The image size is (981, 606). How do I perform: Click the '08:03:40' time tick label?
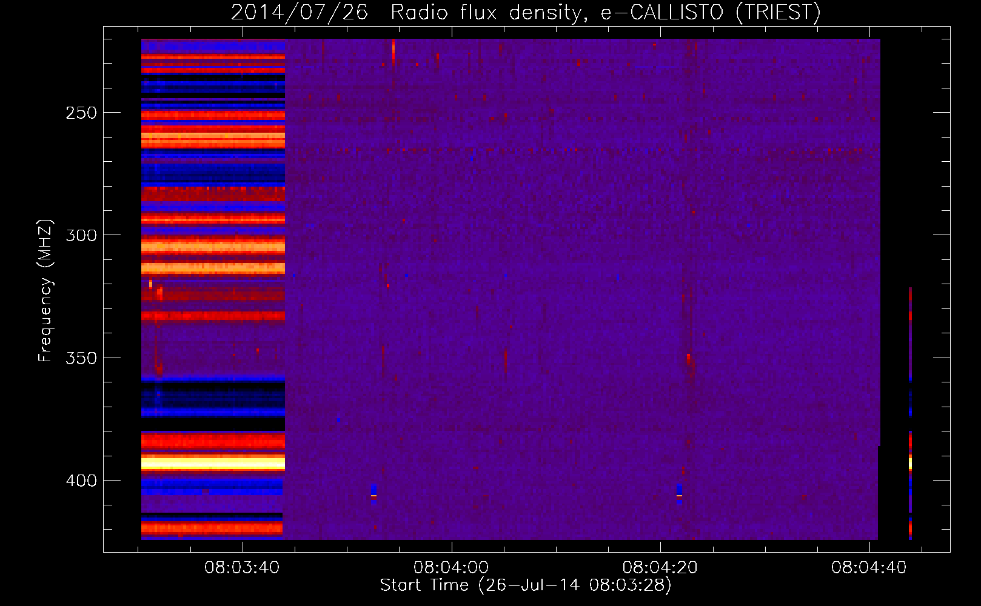tap(242, 568)
